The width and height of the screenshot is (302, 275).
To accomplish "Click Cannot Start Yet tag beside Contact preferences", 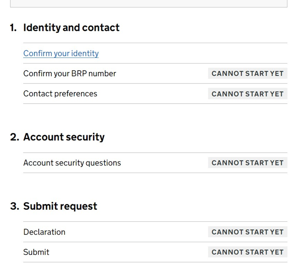I will tap(248, 94).
